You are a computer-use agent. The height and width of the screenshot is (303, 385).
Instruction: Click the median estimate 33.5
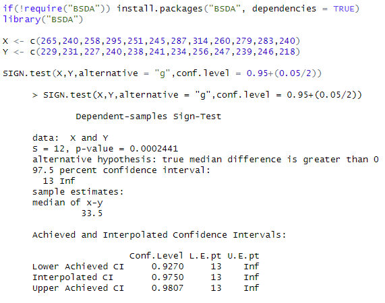(92, 213)
